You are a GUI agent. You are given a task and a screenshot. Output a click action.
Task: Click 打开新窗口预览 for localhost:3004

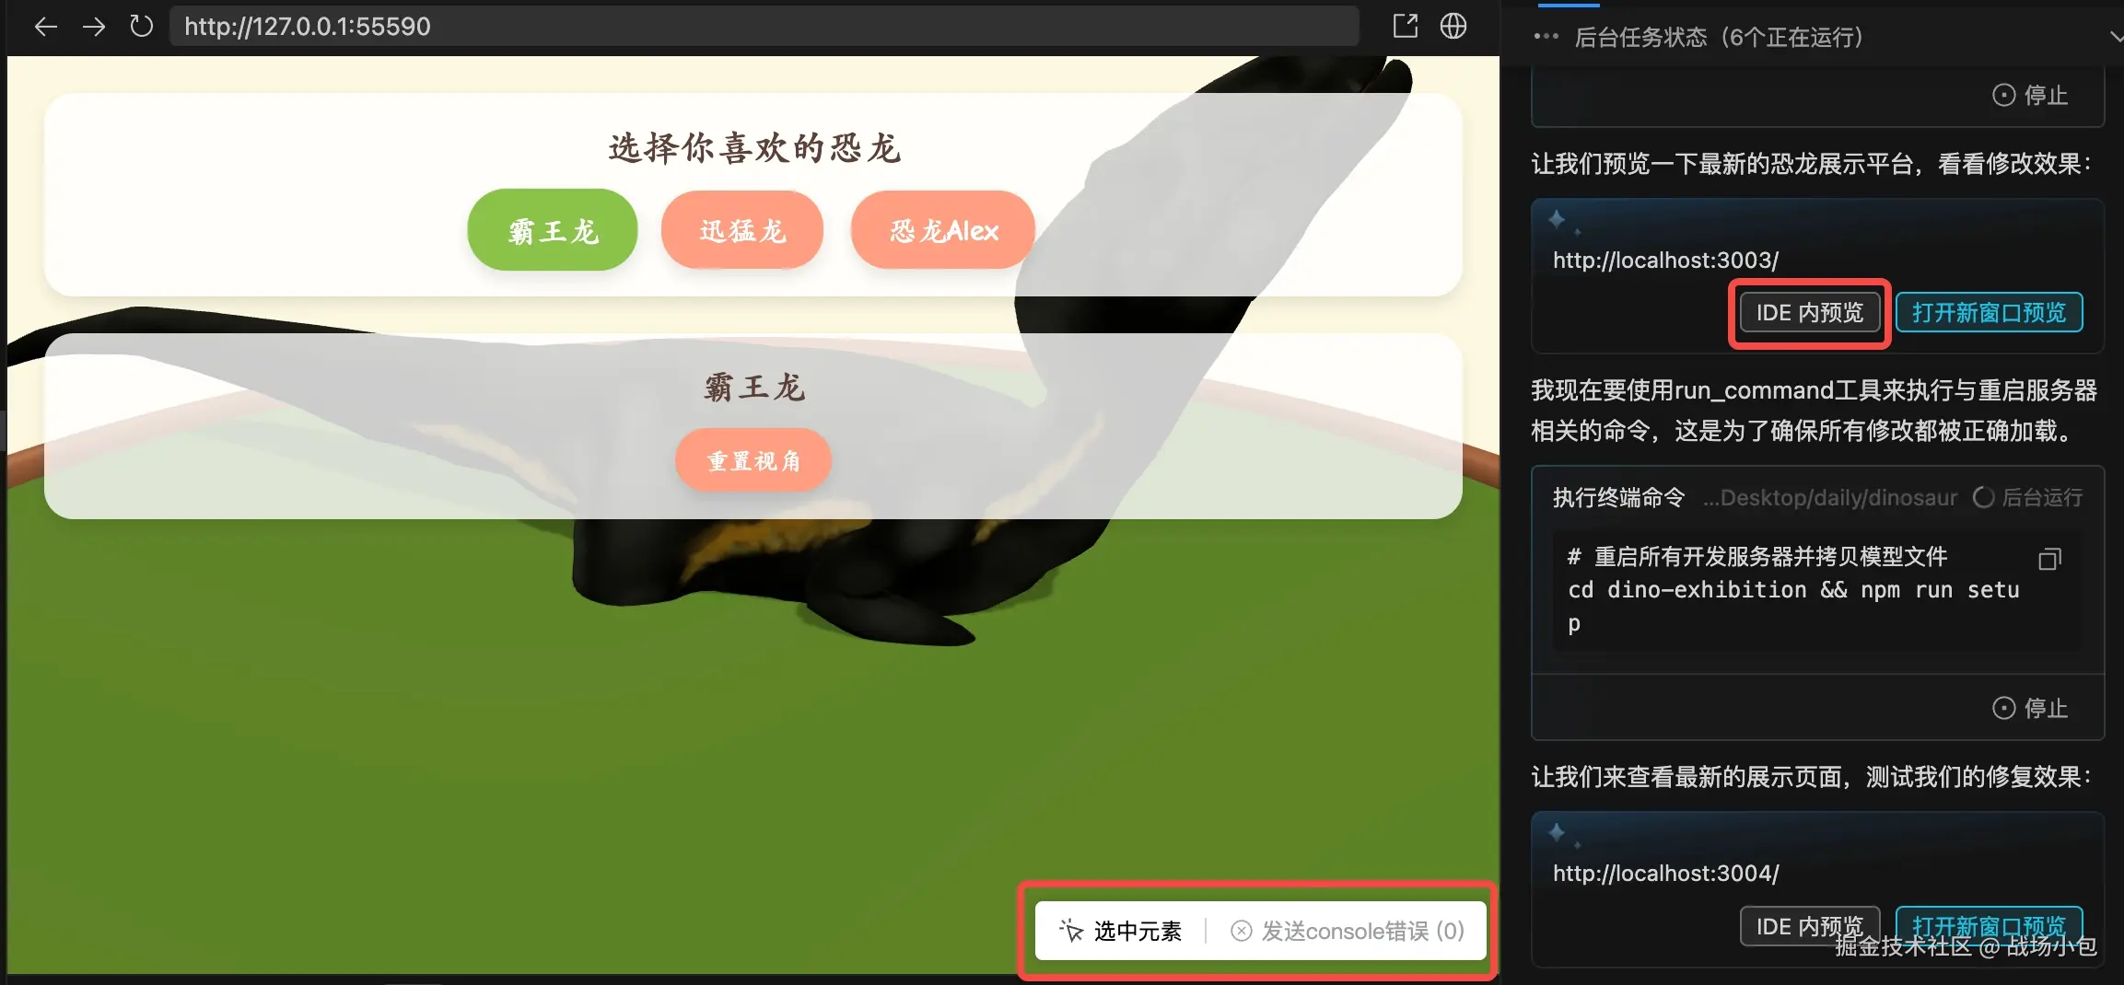click(1990, 926)
